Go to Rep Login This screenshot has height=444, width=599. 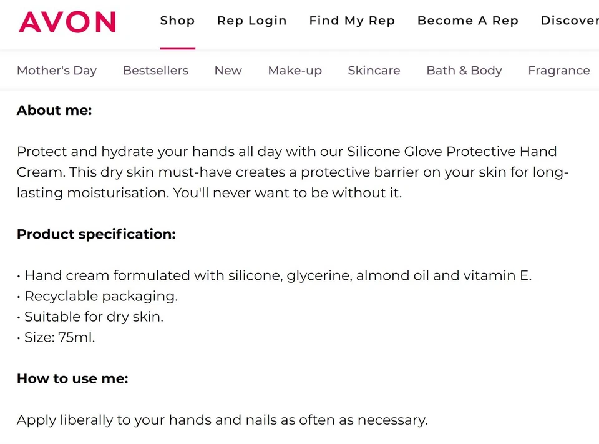[251, 21]
